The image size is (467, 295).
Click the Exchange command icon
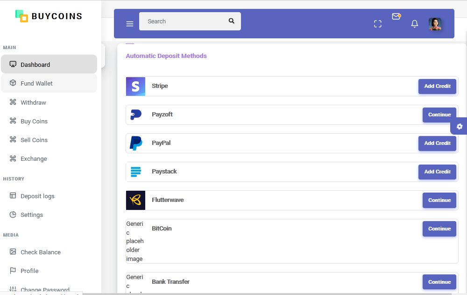[13, 158]
